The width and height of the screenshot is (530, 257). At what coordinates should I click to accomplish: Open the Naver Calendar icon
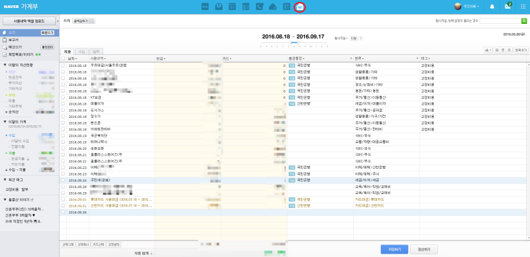[233, 7]
